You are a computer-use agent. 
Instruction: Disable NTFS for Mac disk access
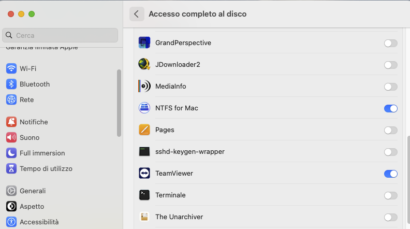pyautogui.click(x=391, y=108)
